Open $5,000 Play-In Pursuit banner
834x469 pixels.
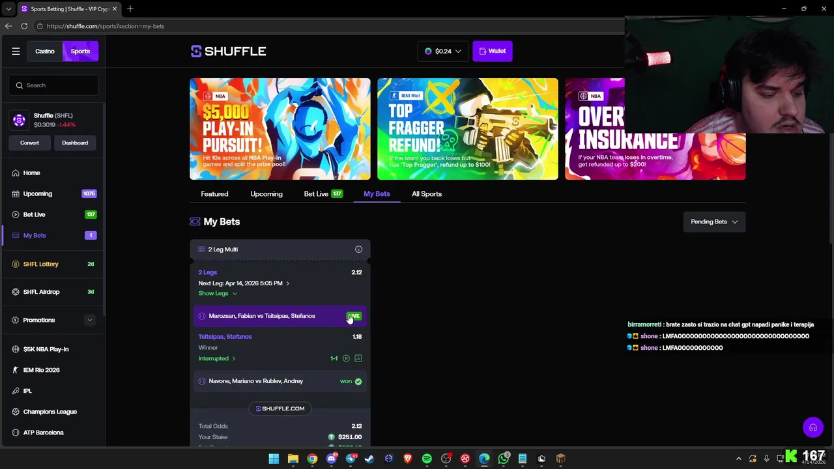click(280, 129)
